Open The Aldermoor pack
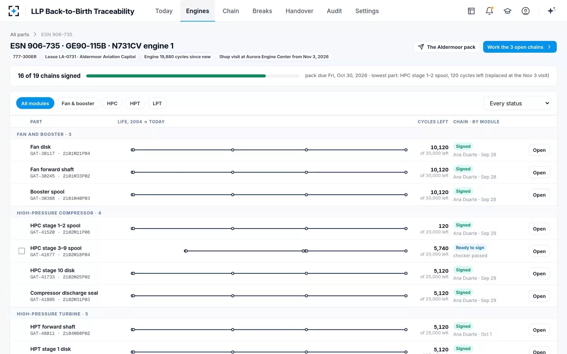 [x=447, y=47]
